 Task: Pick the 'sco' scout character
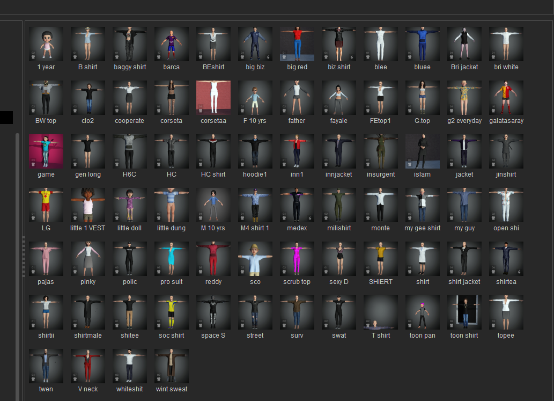(255, 259)
